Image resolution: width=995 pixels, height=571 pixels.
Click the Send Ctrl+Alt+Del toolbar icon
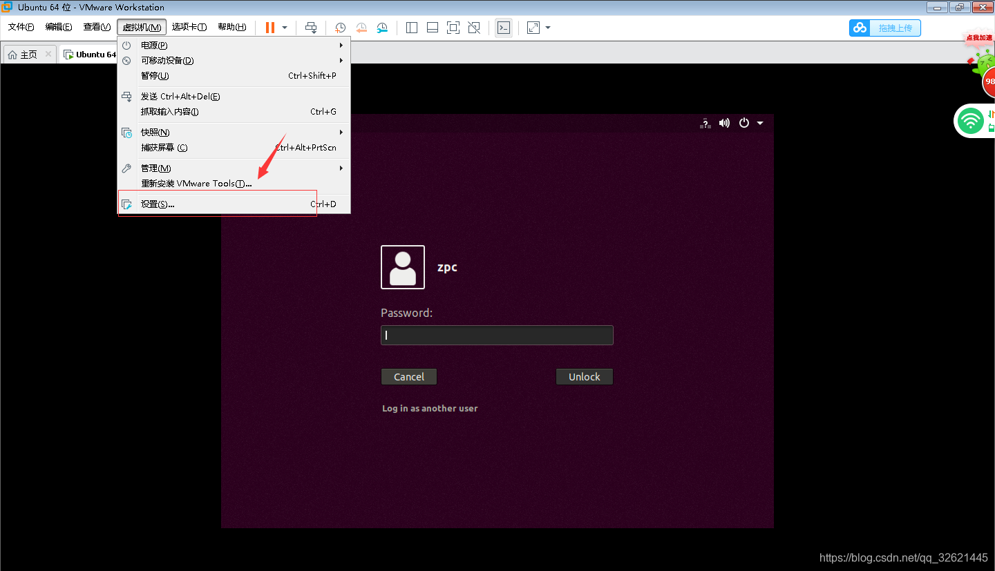pyautogui.click(x=311, y=28)
